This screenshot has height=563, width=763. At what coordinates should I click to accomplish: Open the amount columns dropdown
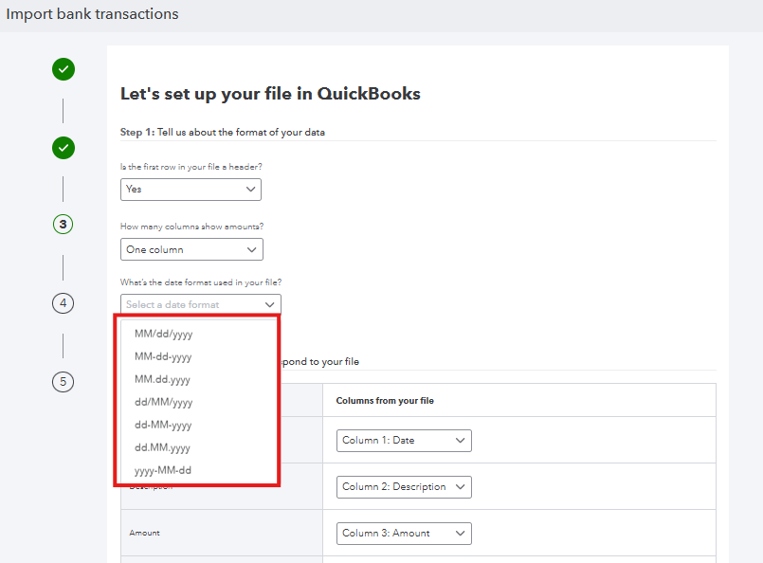tap(191, 249)
